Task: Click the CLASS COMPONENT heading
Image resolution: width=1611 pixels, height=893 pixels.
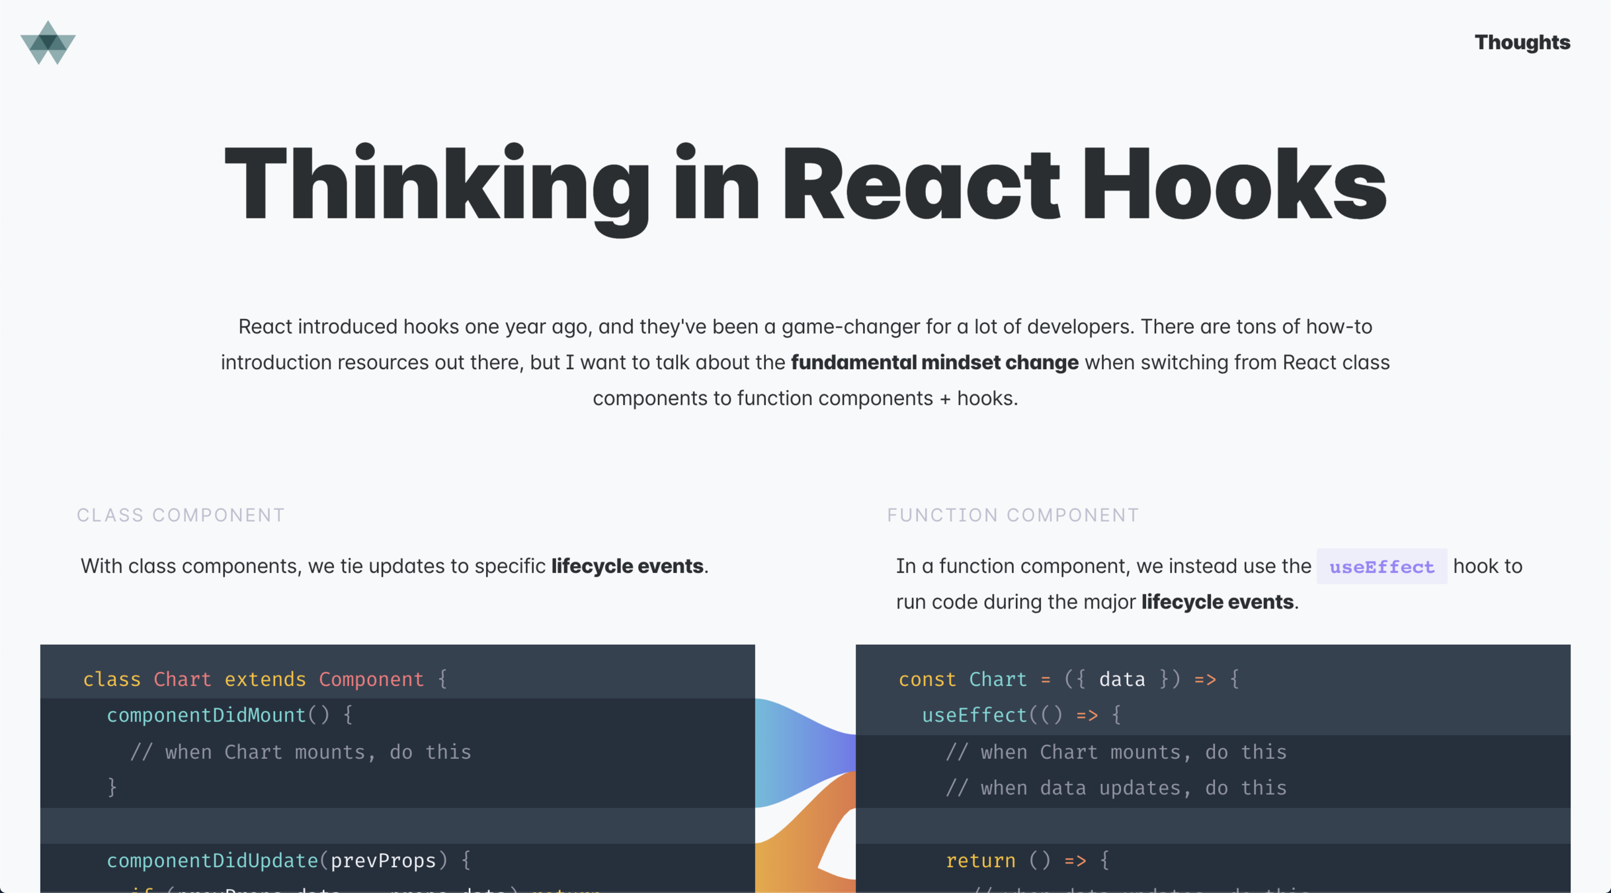Action: 181,515
